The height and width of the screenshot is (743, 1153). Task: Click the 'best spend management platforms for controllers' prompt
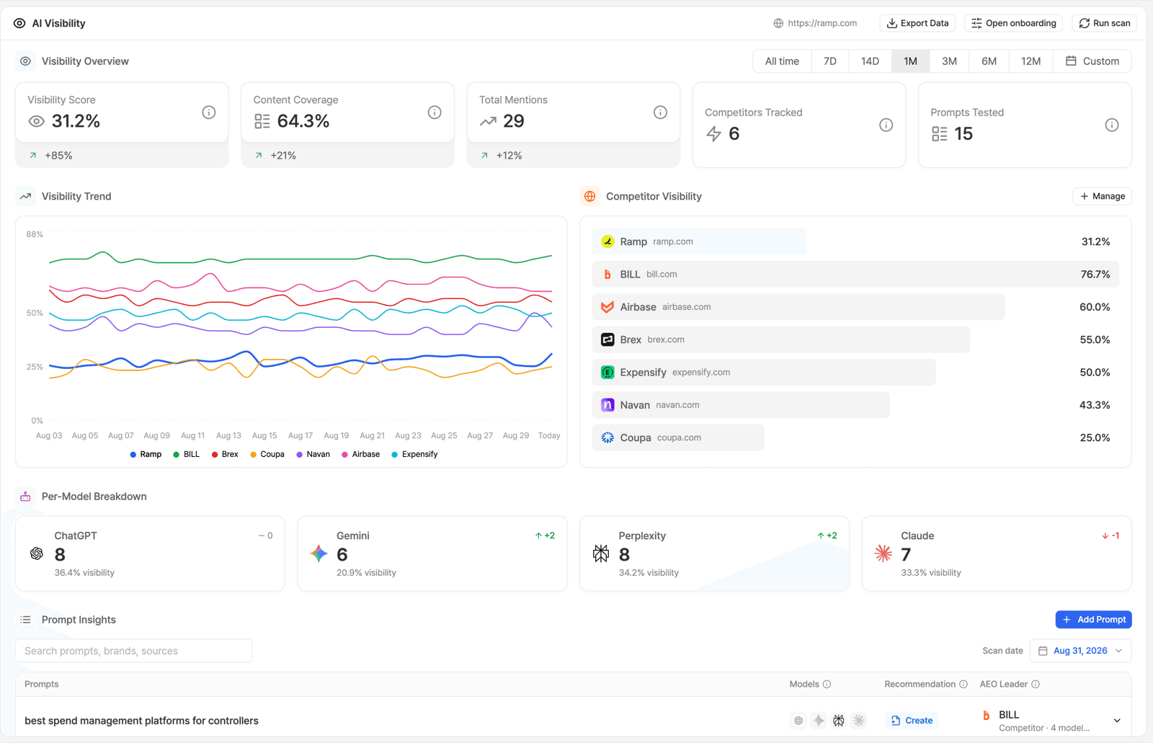pos(141,721)
